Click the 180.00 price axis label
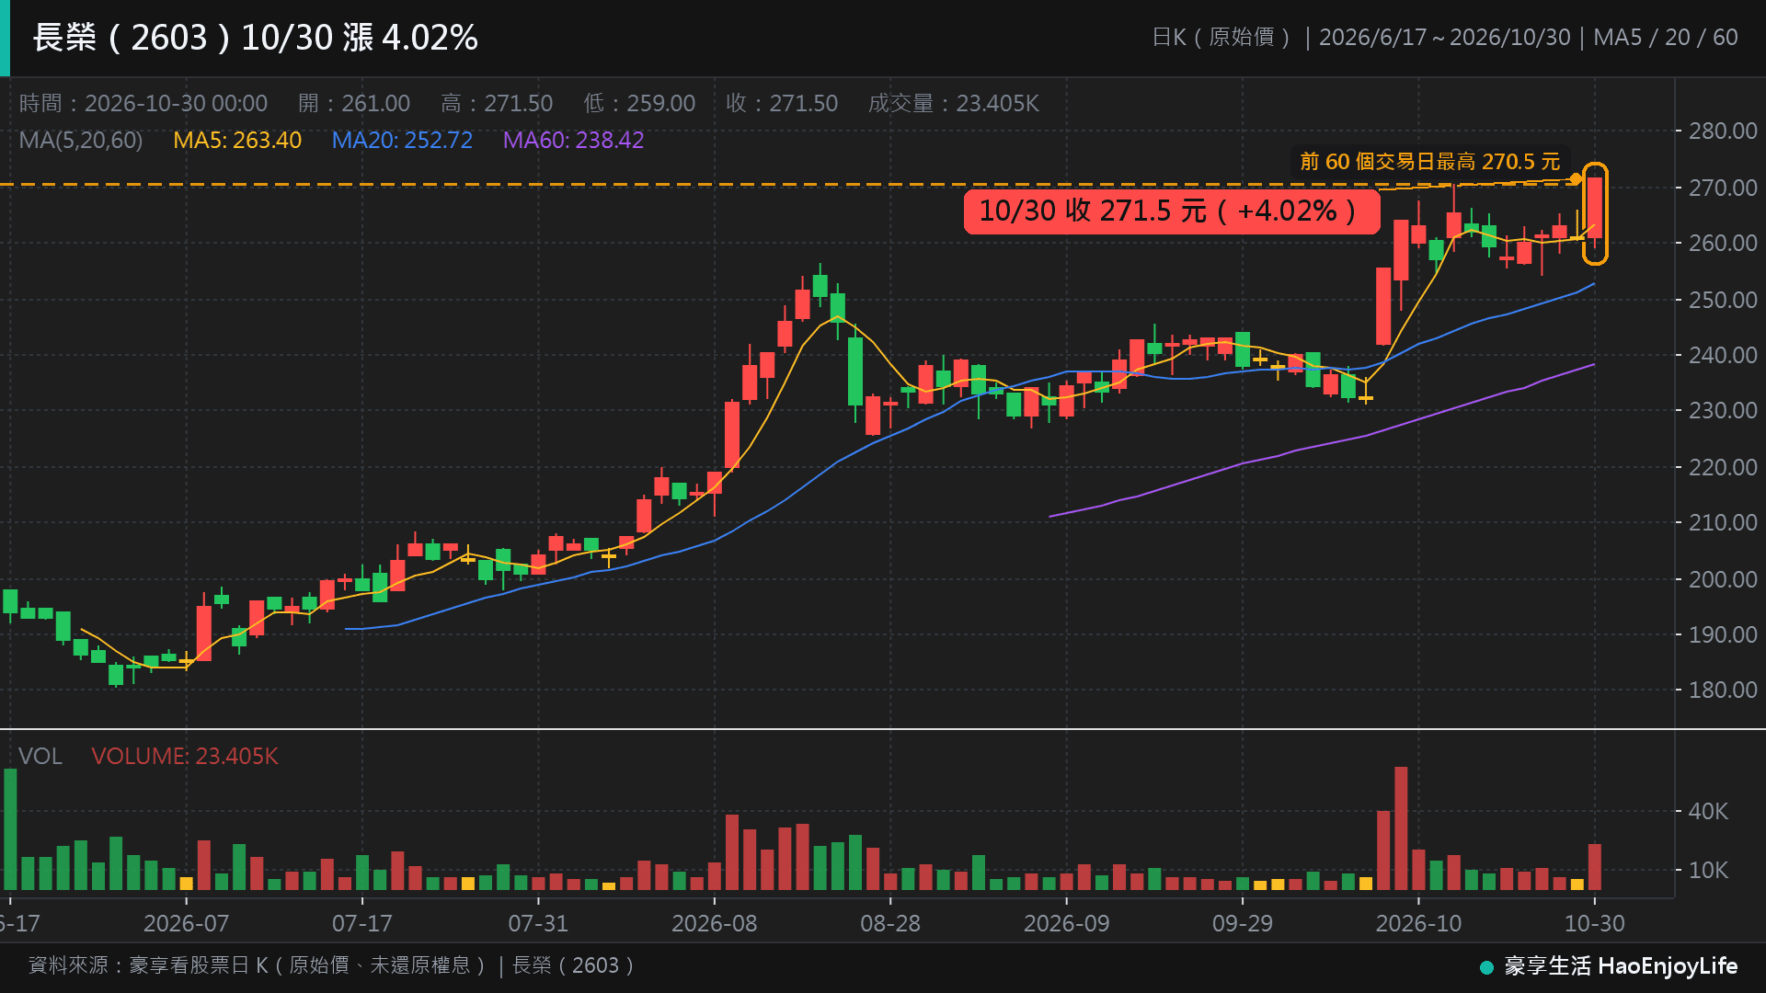This screenshot has height=993, width=1766. click(x=1723, y=691)
